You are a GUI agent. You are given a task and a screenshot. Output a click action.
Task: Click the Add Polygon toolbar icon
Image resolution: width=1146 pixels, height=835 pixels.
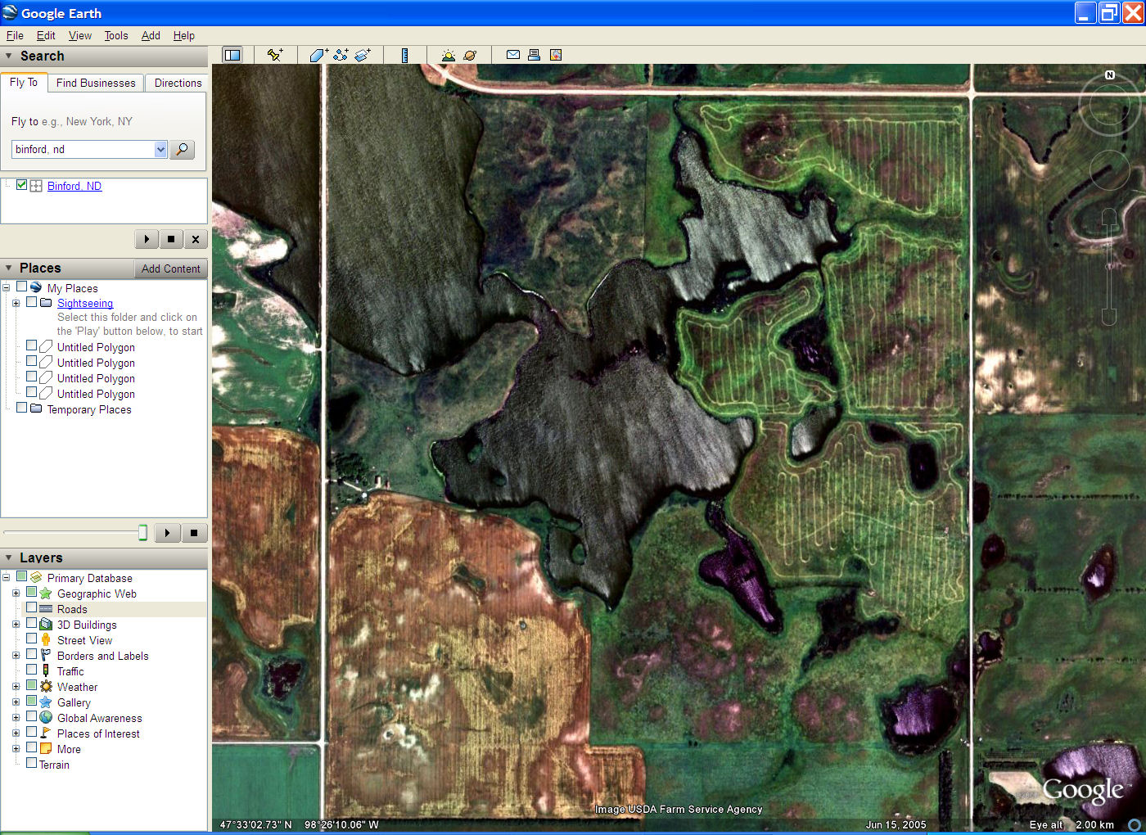tap(318, 55)
